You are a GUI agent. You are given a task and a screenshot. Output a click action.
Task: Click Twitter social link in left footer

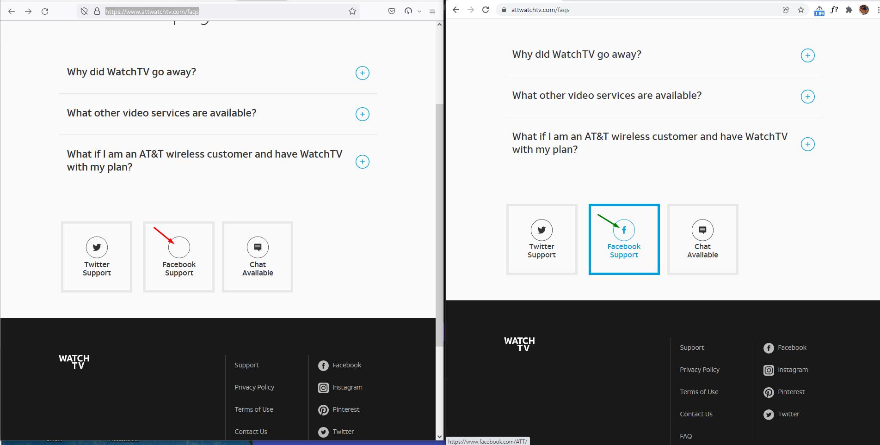[336, 432]
